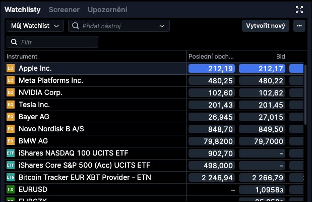This screenshot has width=312, height=202.
Task: Click the ETF badge beside iShares NASDAQ 100
Action: [10, 153]
